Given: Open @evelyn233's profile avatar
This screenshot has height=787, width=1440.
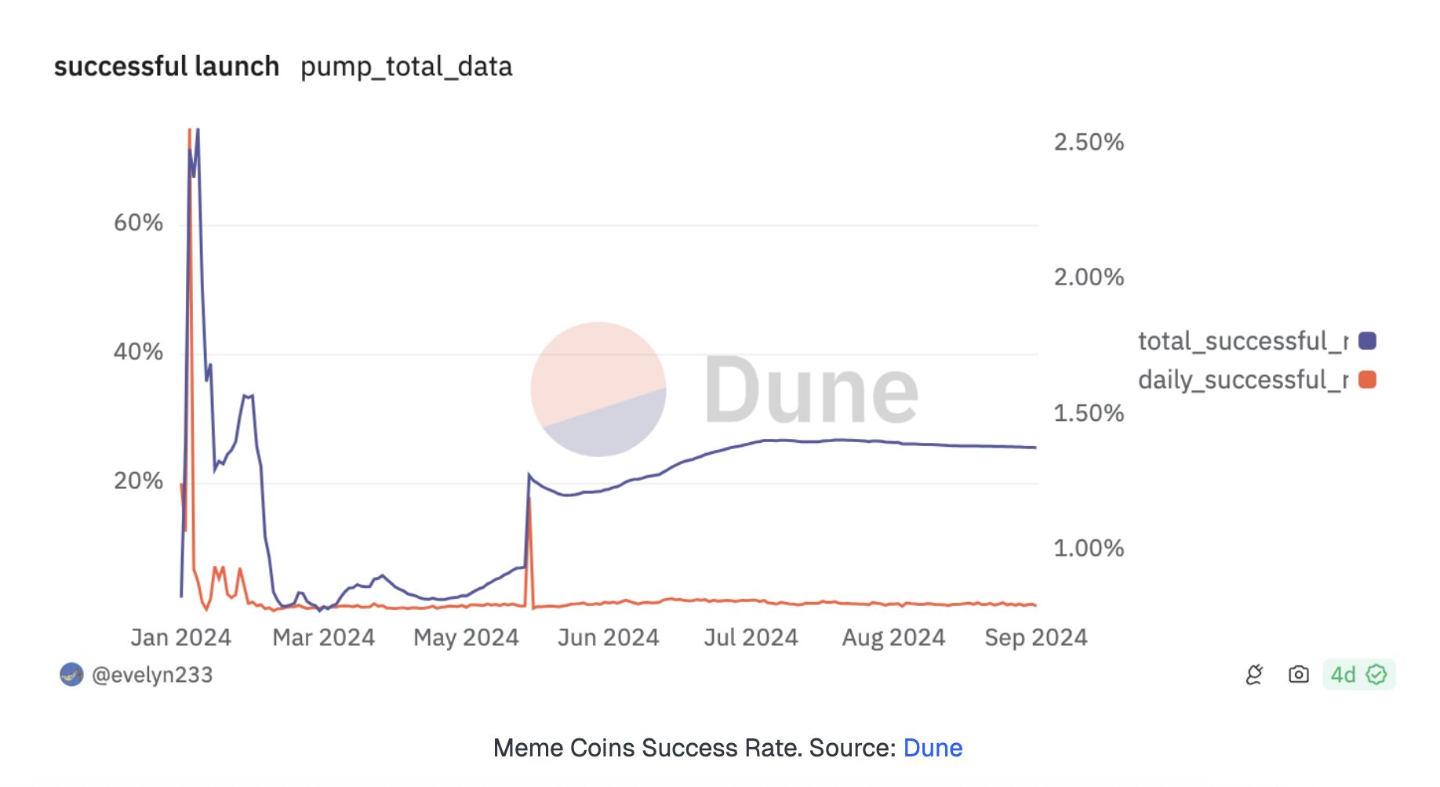Looking at the screenshot, I should point(71,674).
